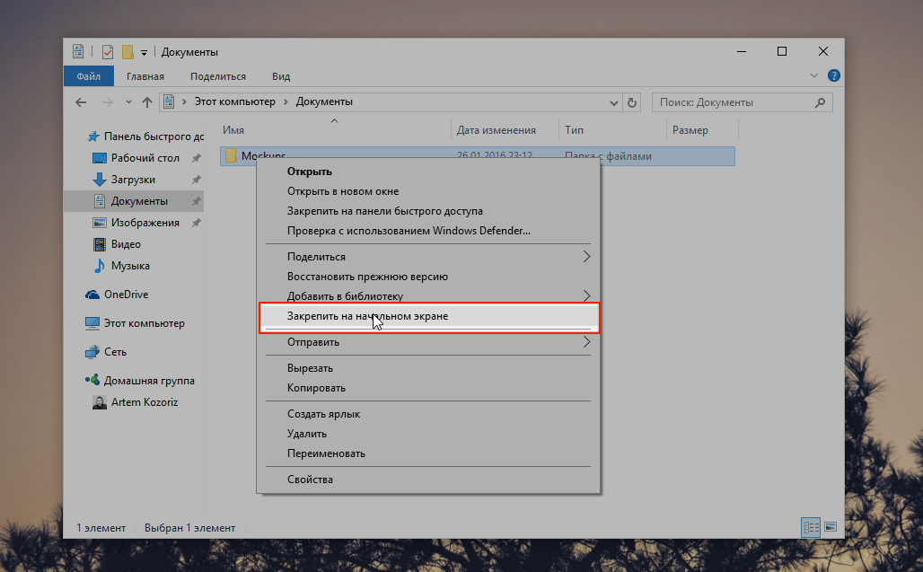Screen dimensions: 923x572
Task: Open the recent locations dropdown arrow
Action: coord(128,102)
